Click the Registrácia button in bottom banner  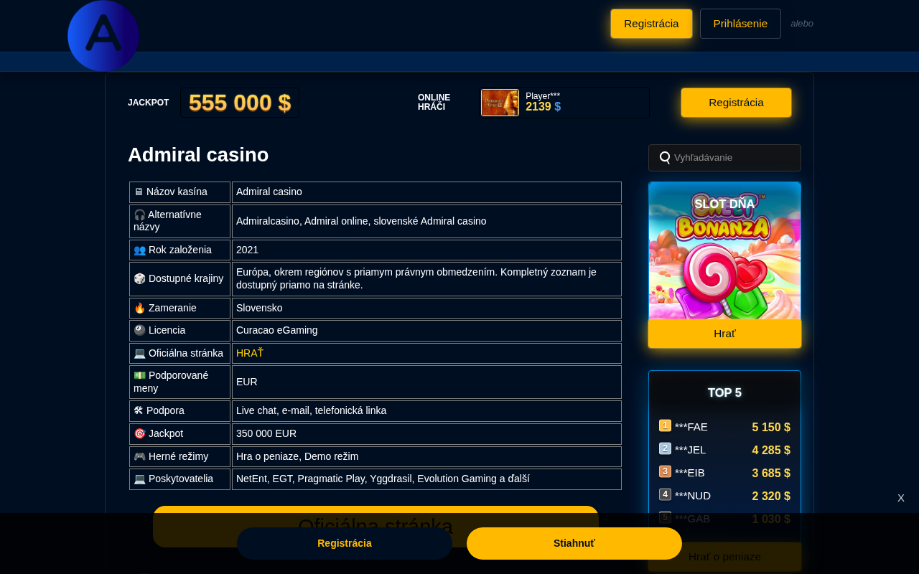[345, 543]
